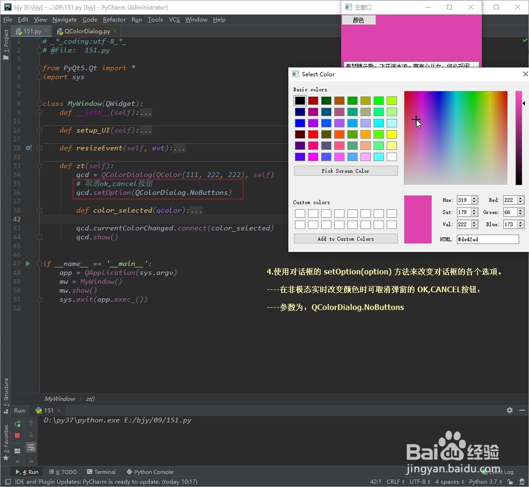Close the Select Color dialog
Image resolution: width=529 pixels, height=487 pixels.
click(525, 74)
